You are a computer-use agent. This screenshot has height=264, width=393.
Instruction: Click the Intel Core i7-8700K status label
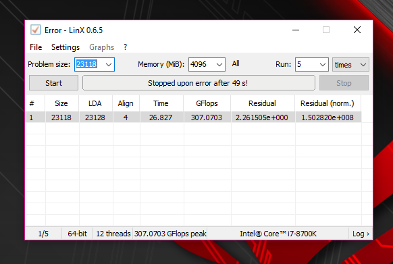click(278, 234)
